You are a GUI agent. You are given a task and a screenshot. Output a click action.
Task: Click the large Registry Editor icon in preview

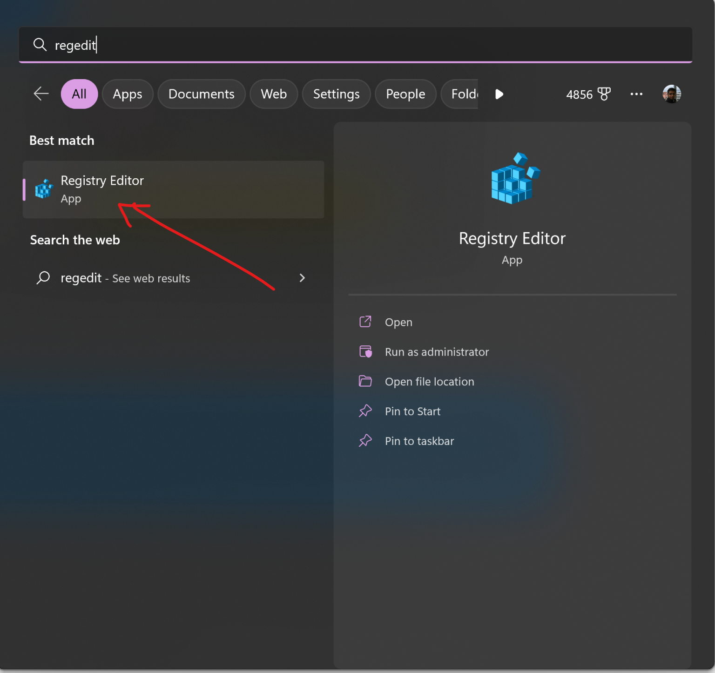click(x=515, y=178)
